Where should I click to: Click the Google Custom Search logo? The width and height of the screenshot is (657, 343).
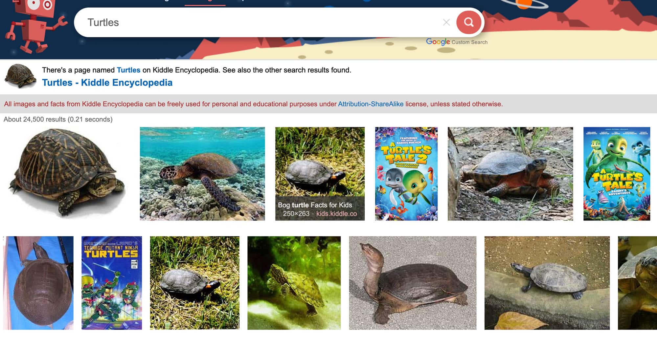click(x=457, y=42)
